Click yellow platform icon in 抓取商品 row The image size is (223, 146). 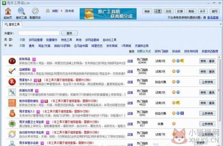tap(182, 61)
